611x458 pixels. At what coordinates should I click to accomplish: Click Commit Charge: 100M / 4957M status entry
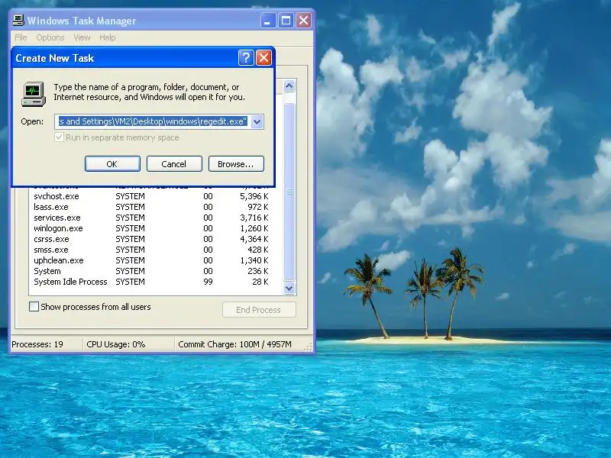(234, 344)
